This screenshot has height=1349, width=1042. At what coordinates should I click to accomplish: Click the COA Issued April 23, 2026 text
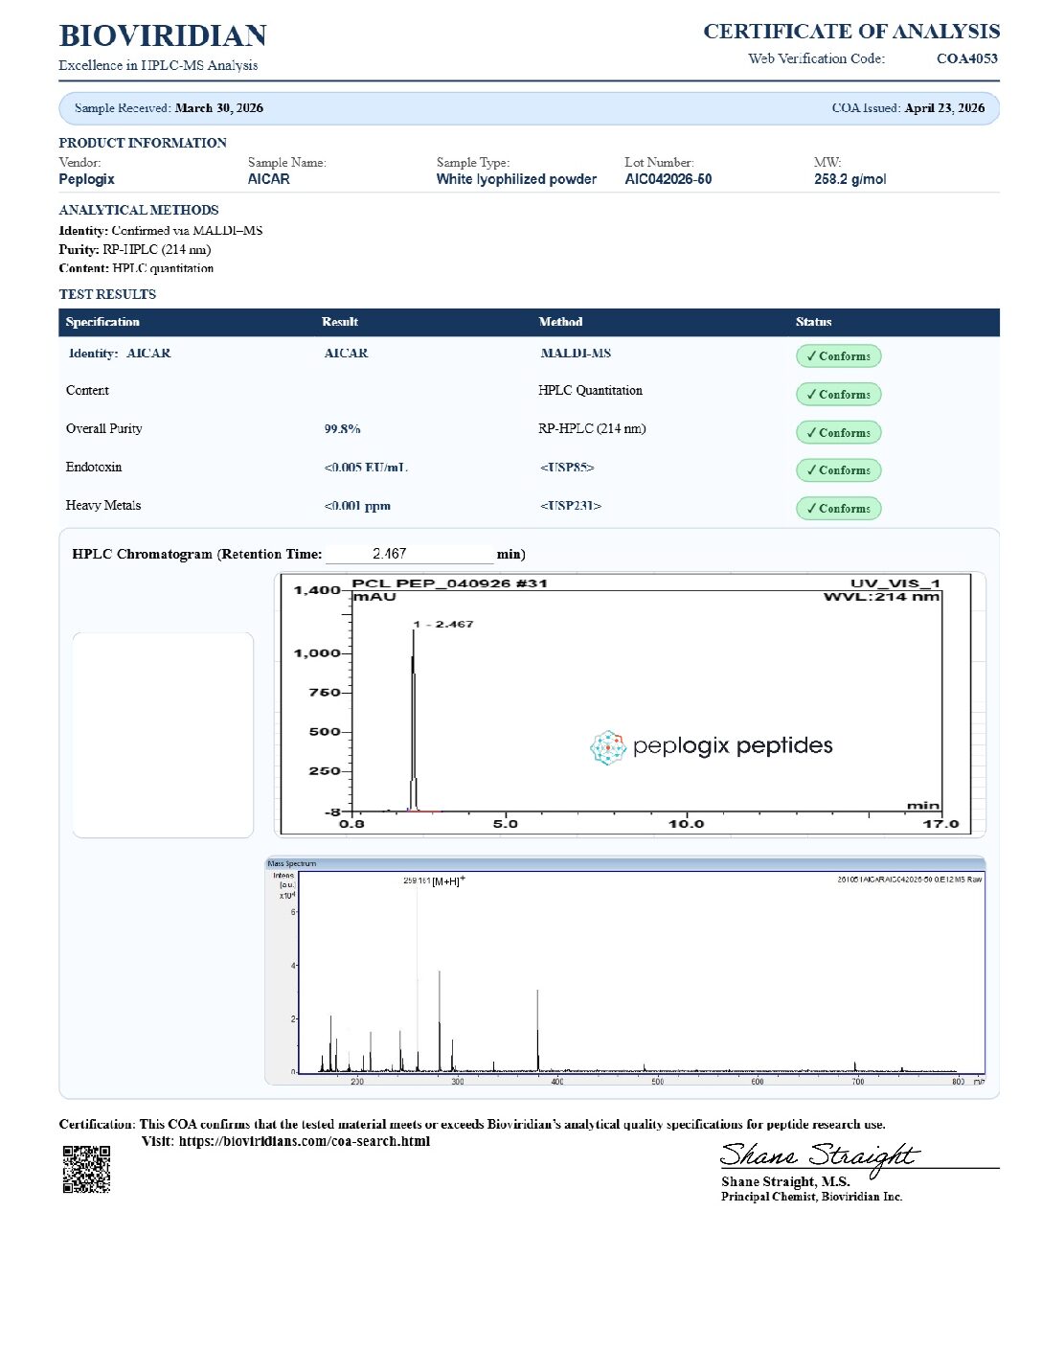tap(908, 108)
